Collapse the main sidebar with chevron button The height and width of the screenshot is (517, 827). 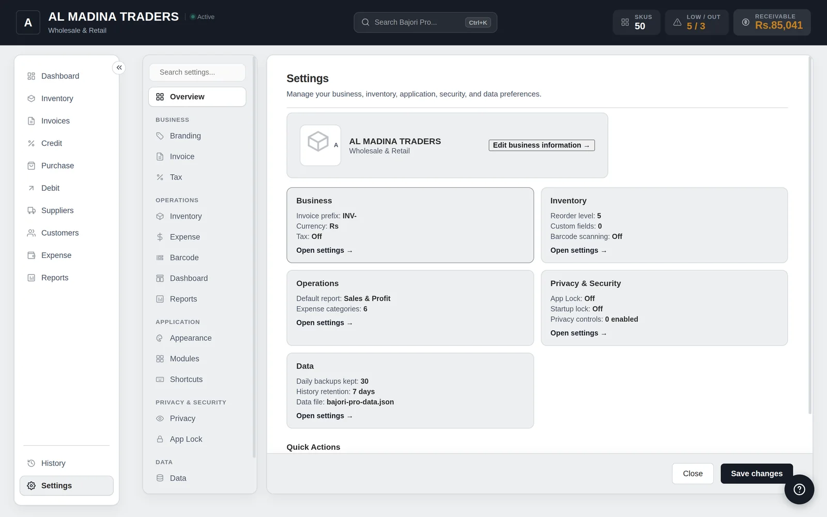coord(119,68)
